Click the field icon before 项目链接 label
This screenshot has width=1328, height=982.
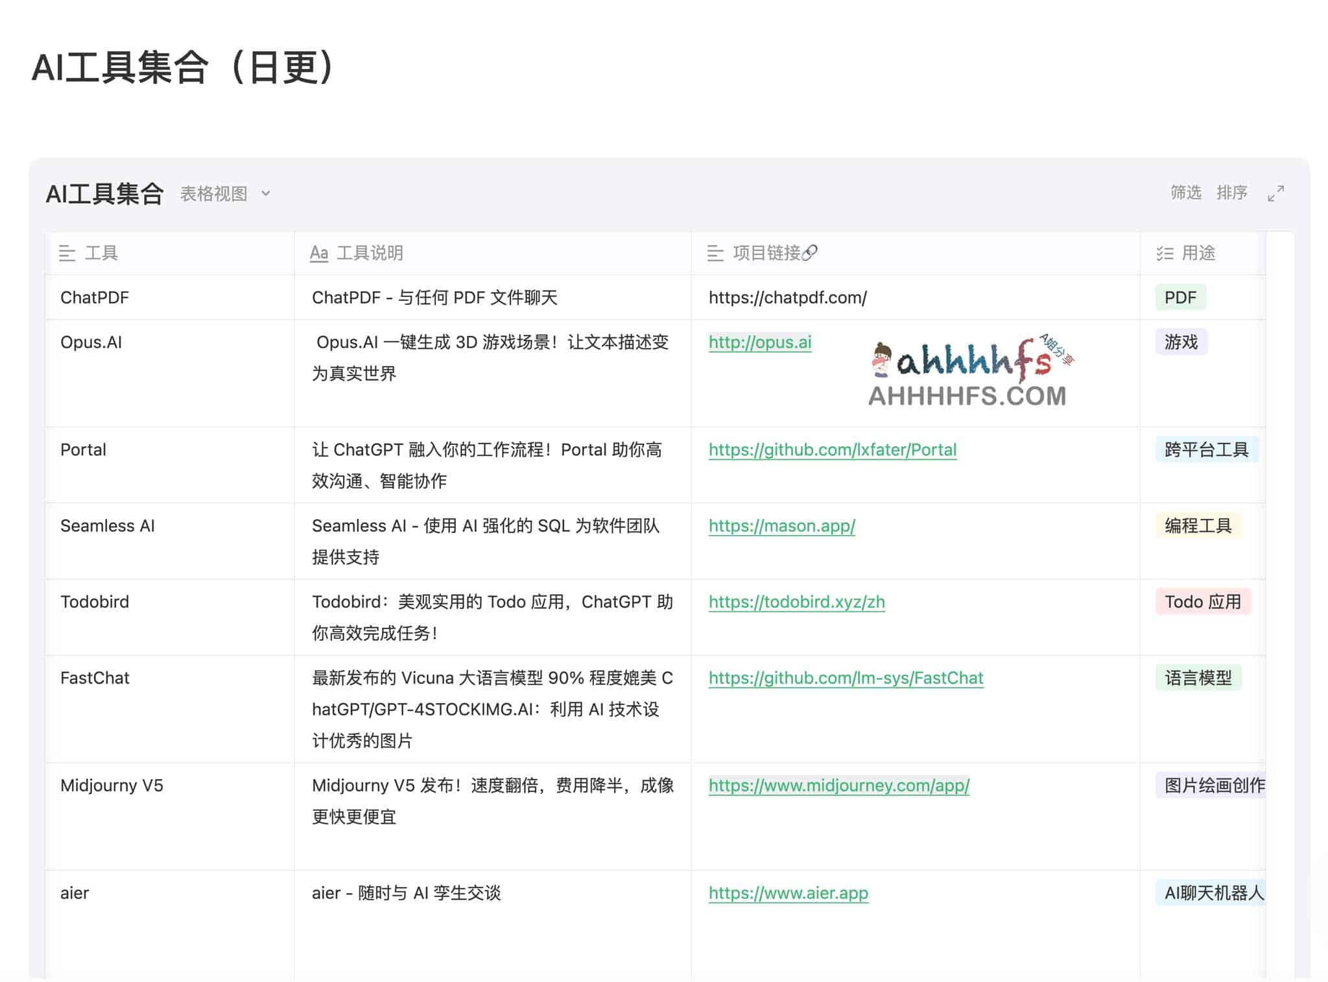pos(715,254)
